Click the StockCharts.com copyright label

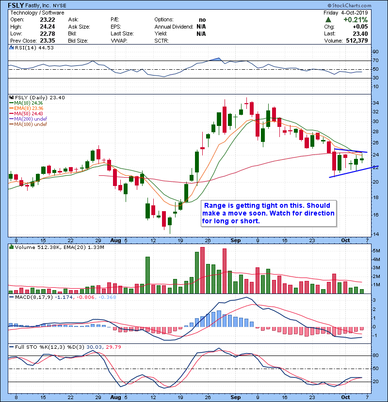pyautogui.click(x=350, y=5)
